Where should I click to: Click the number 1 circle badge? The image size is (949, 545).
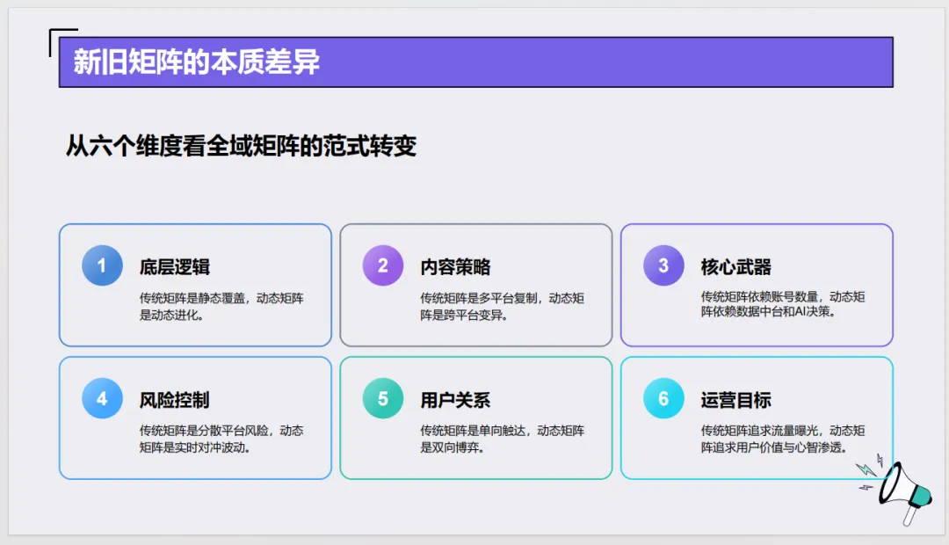(102, 265)
